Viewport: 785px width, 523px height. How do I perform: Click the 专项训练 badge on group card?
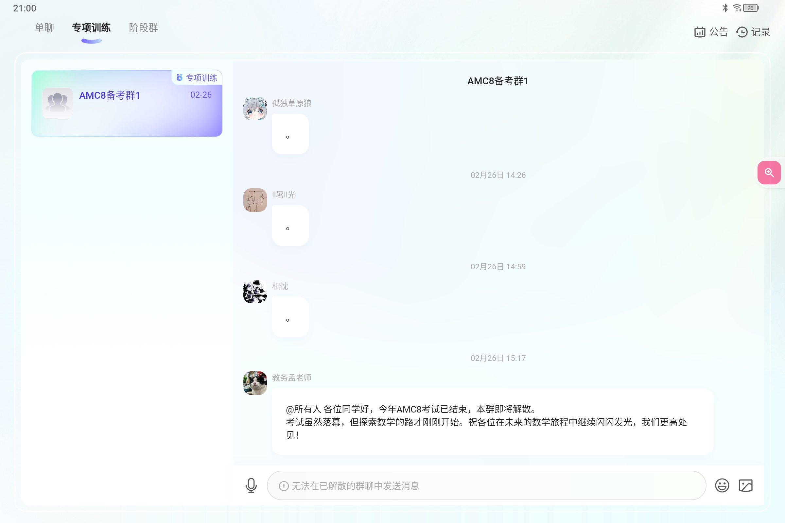tap(197, 78)
